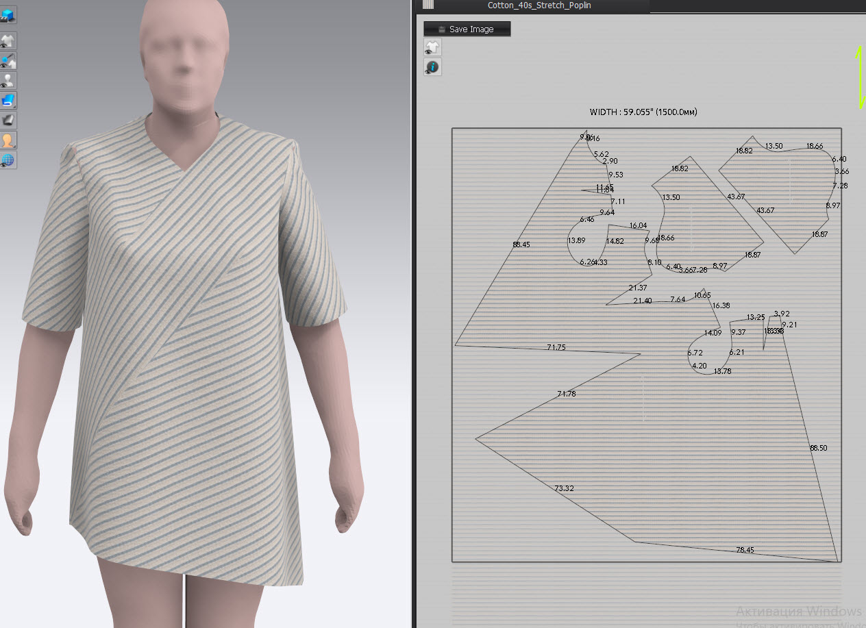
Task: Click the 9.68 measurement label
Action: pyautogui.click(x=652, y=240)
